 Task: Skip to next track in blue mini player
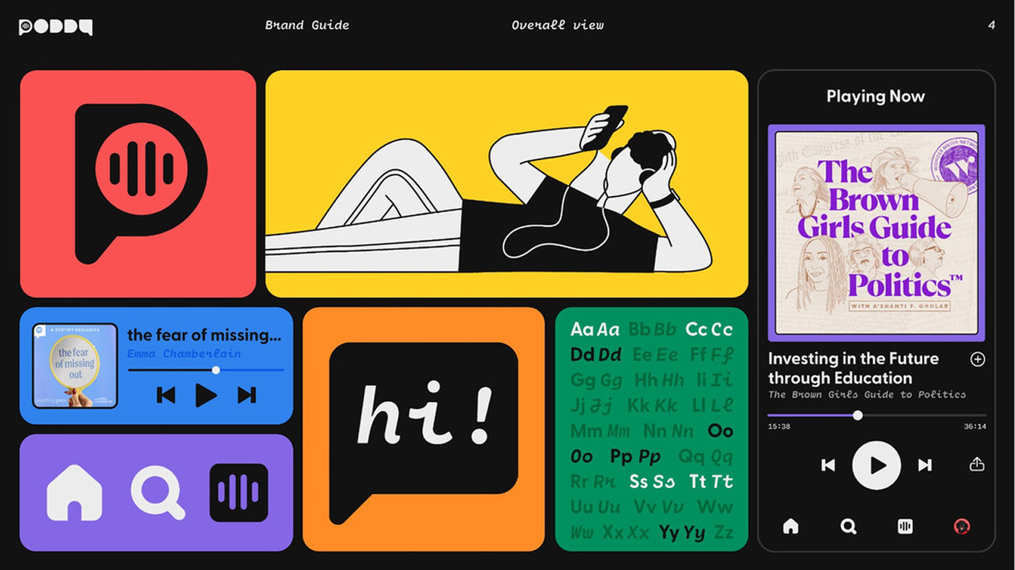247,395
